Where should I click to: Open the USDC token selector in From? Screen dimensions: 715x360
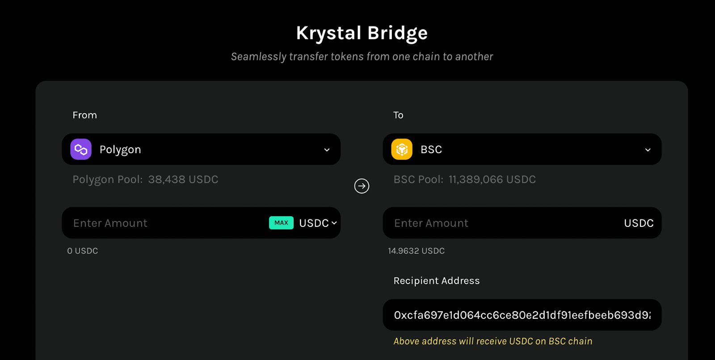click(318, 223)
